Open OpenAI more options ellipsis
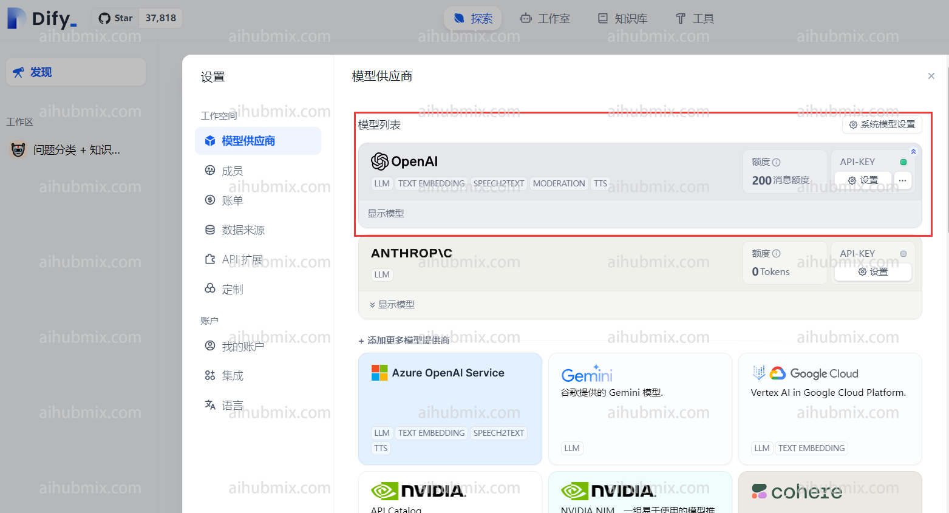Image resolution: width=949 pixels, height=513 pixels. [x=903, y=180]
